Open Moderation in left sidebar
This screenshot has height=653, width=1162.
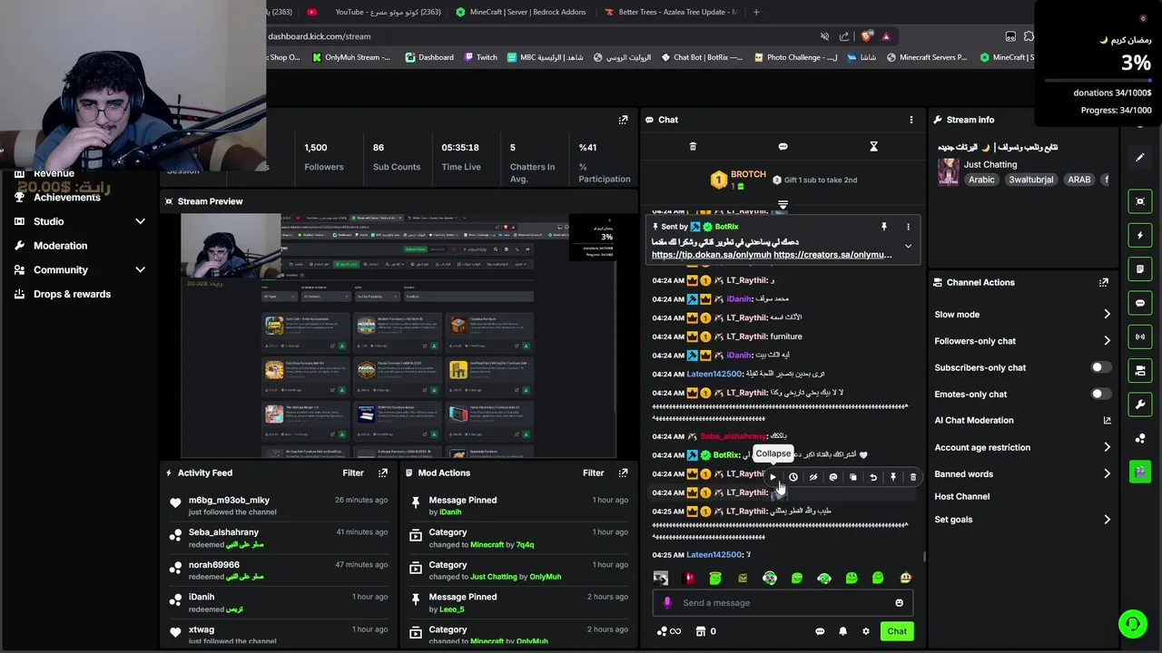pos(60,246)
